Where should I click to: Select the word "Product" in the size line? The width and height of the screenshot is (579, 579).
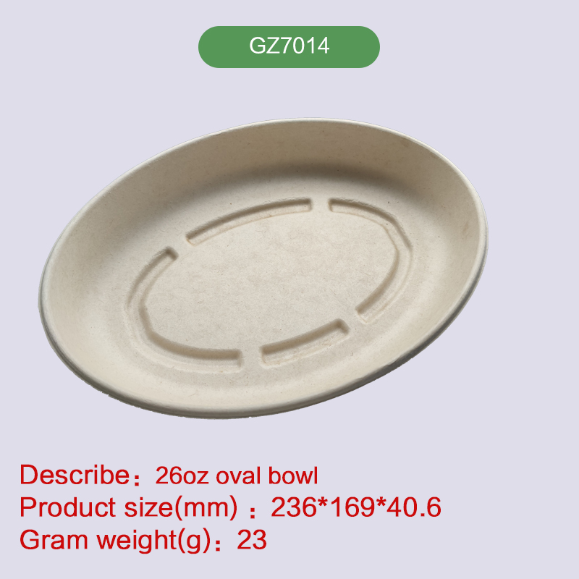tap(68, 507)
